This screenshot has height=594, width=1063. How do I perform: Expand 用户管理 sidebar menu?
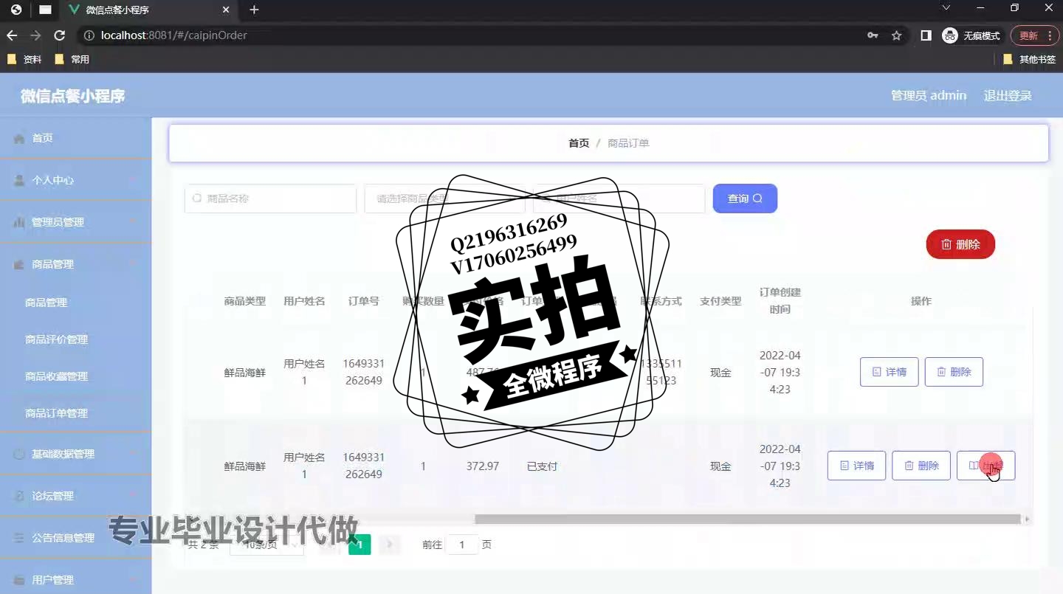[x=75, y=580]
